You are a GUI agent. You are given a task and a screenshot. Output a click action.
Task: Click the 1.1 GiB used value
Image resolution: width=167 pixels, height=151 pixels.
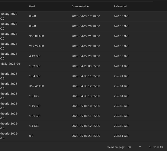click(x=34, y=126)
